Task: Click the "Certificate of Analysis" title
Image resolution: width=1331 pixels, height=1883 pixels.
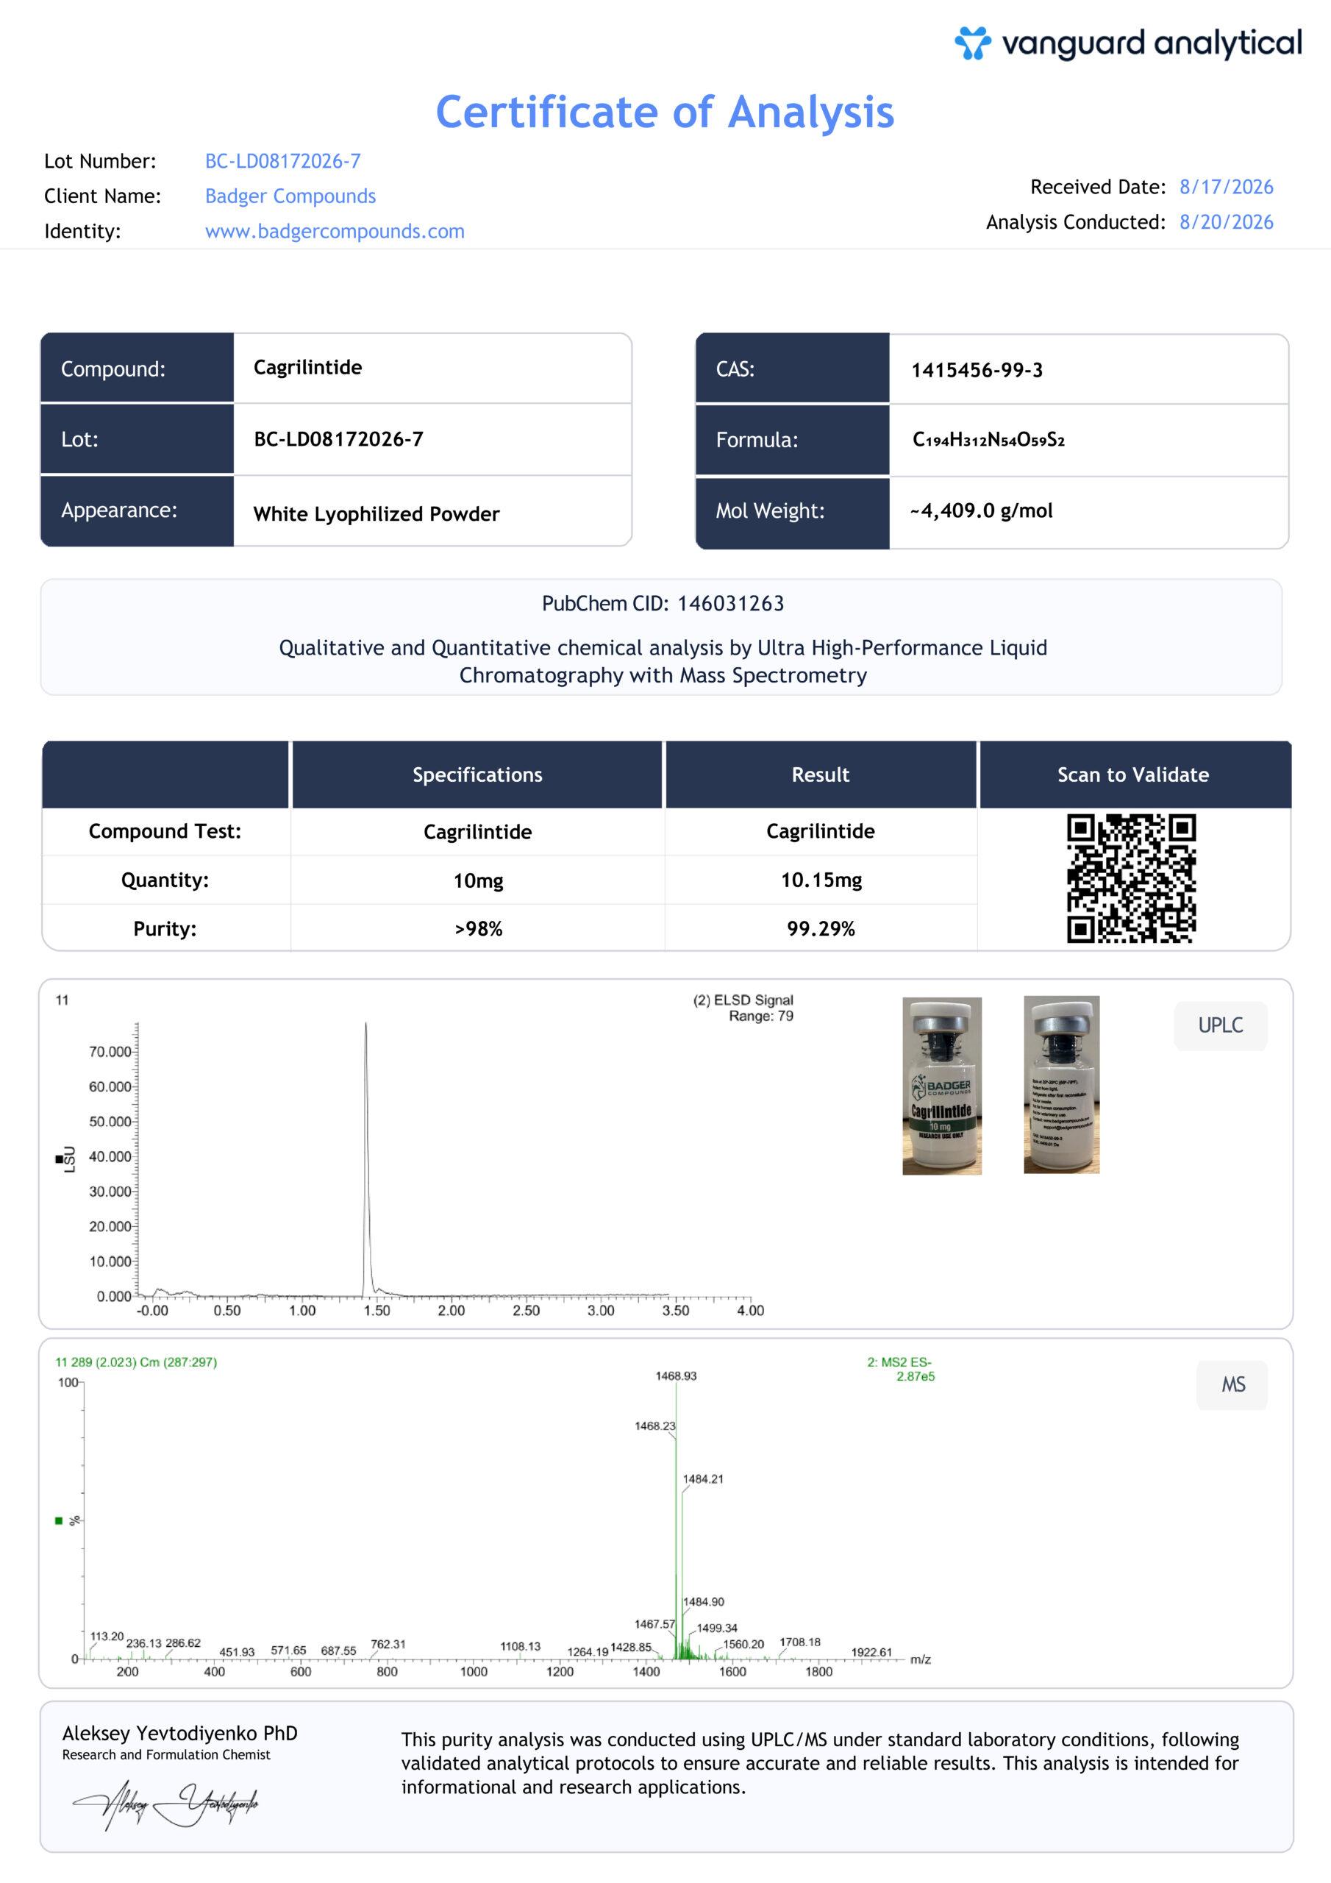Action: pos(664,113)
